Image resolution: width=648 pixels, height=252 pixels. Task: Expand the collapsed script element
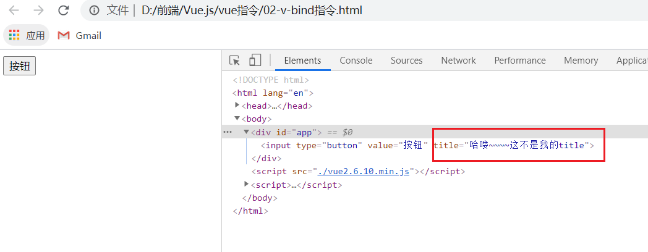coord(247,184)
